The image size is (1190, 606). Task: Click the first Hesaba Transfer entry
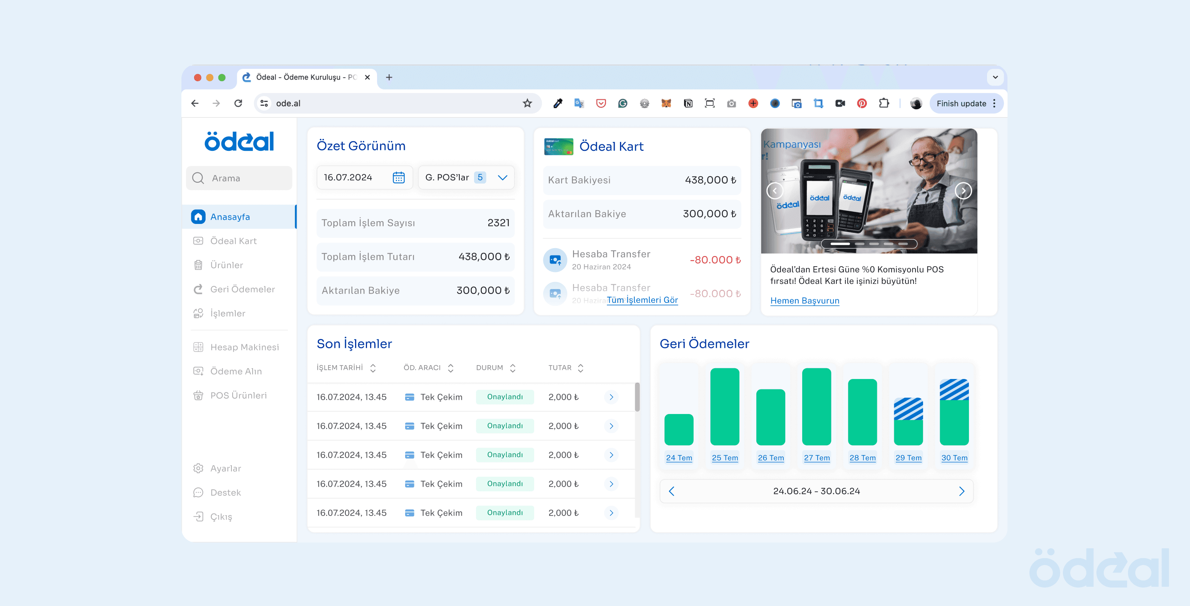click(642, 260)
